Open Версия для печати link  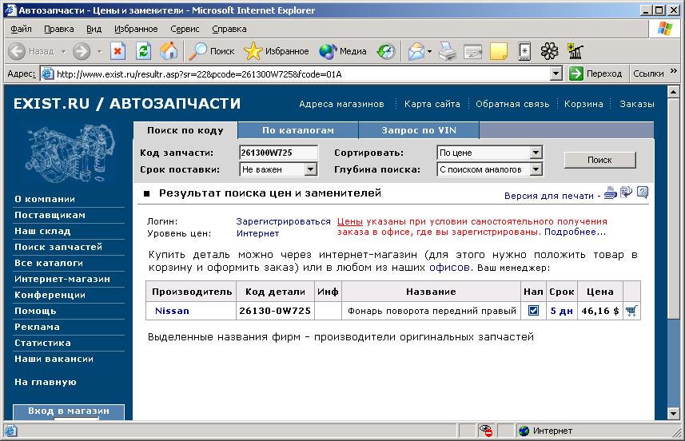(548, 196)
